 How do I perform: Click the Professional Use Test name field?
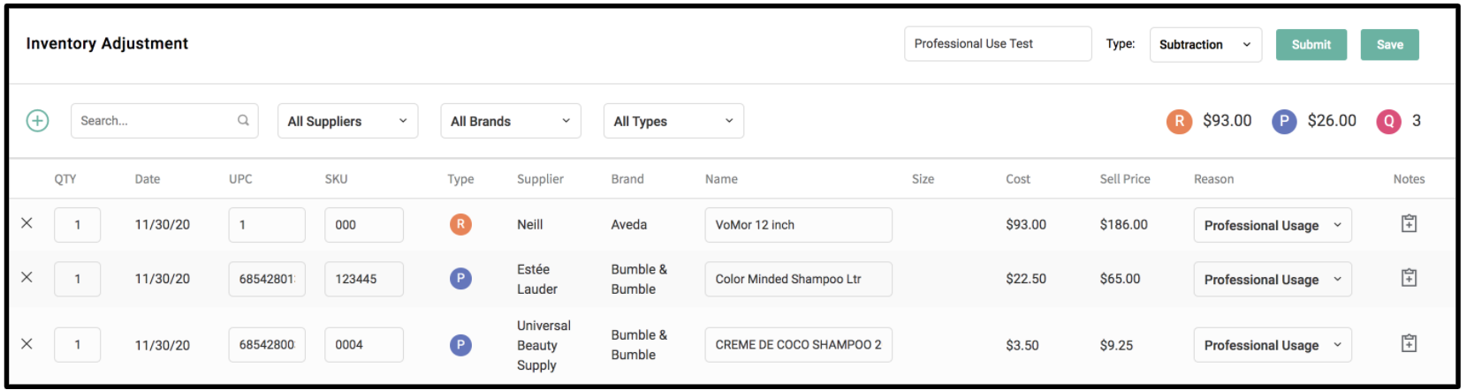coord(998,43)
